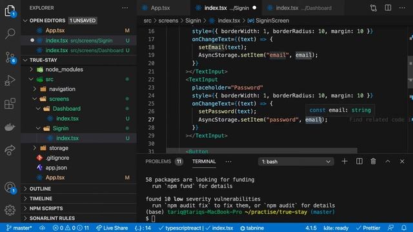Screen dimensions: 413x232
Task: Open panel more tabs ellipsis
Action: pyautogui.click(x=228, y=162)
